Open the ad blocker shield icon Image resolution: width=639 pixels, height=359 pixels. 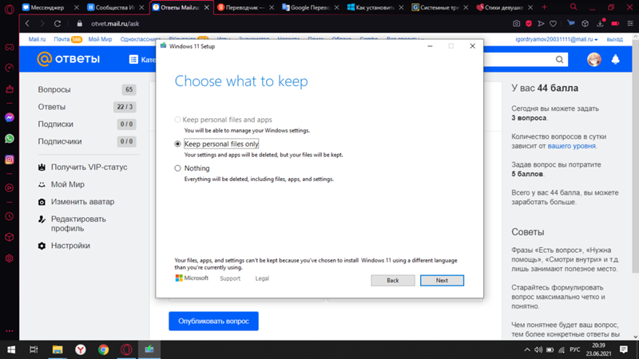(x=529, y=24)
